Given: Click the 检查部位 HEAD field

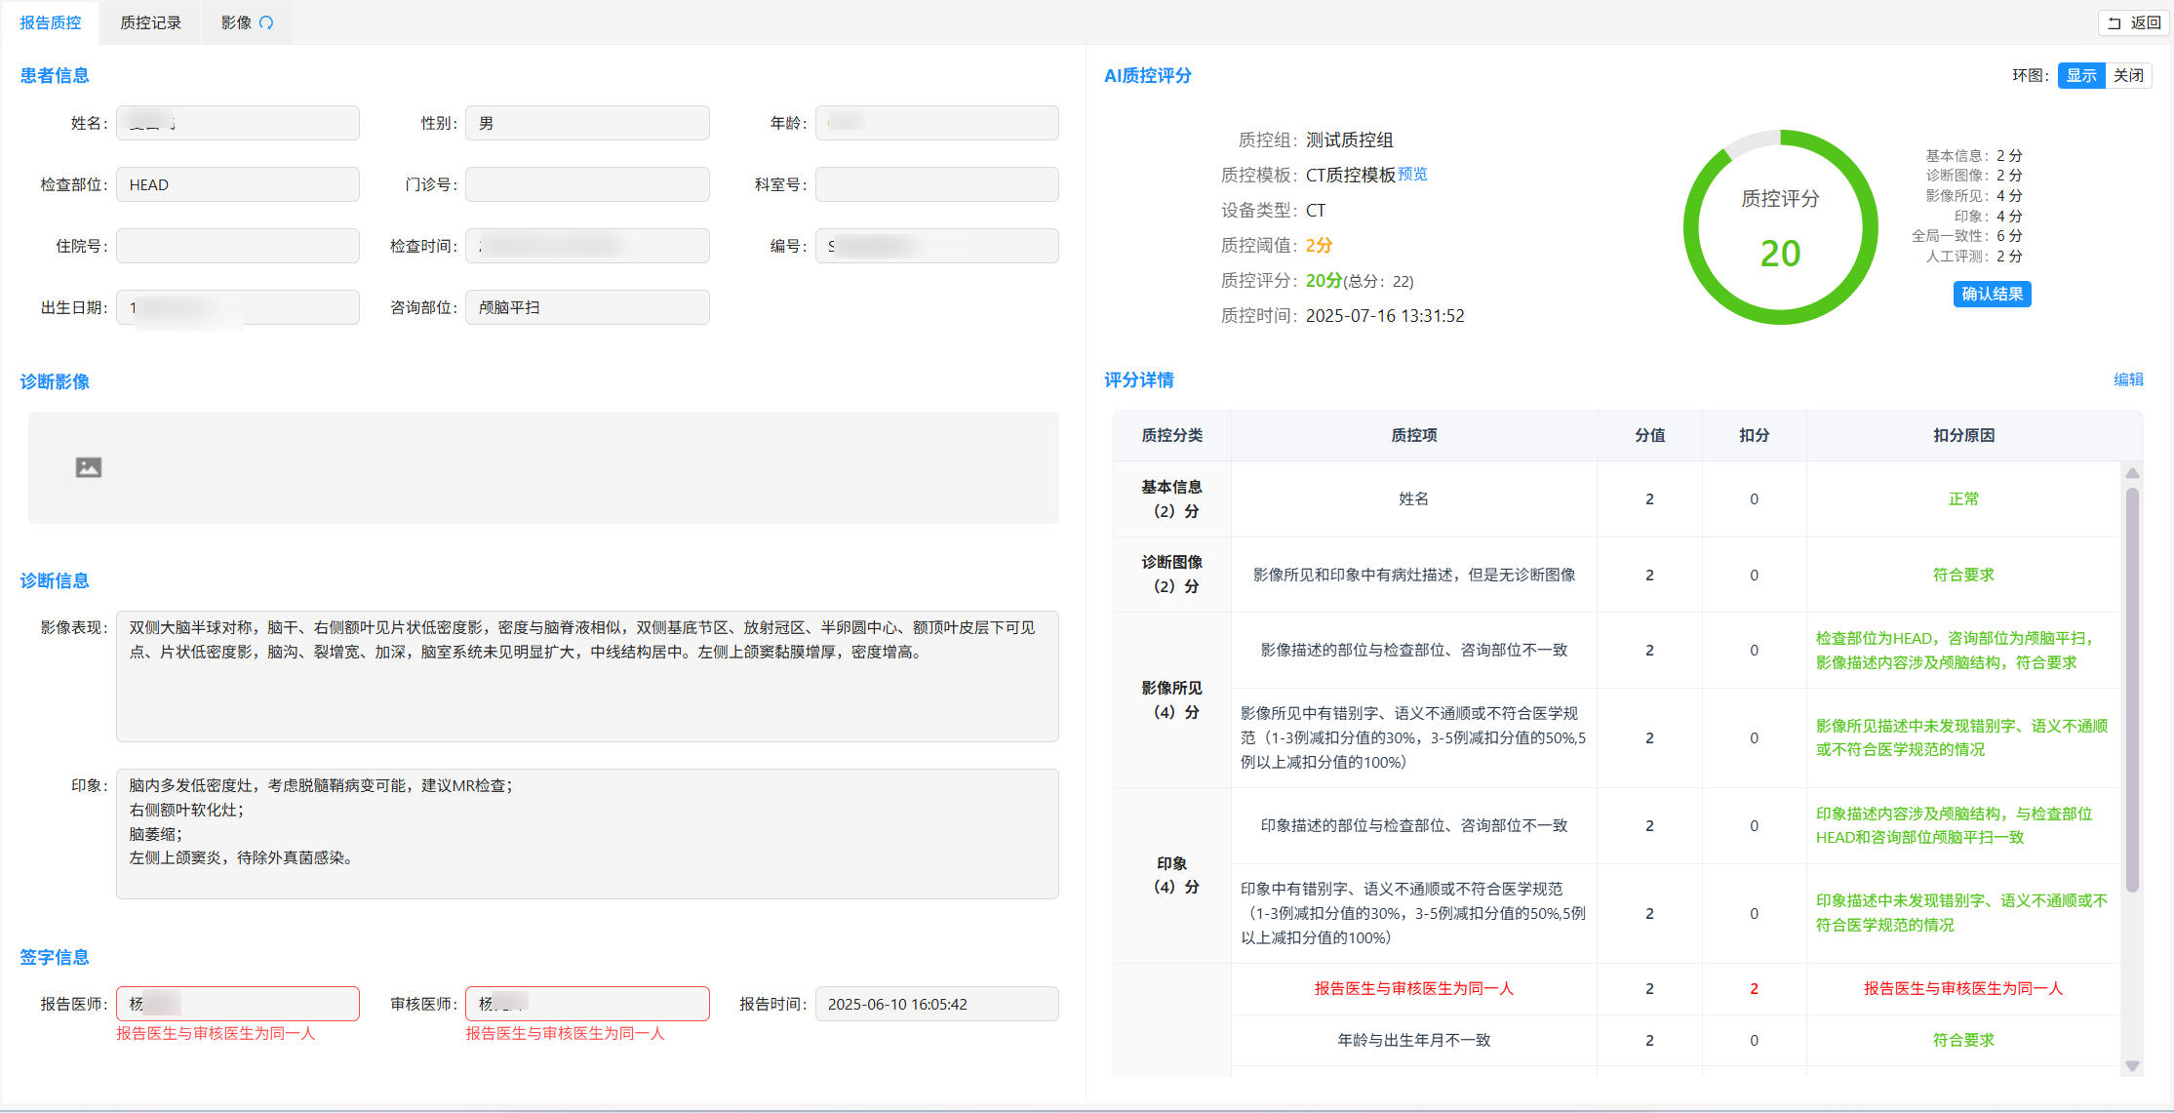Looking at the screenshot, I should point(238,184).
